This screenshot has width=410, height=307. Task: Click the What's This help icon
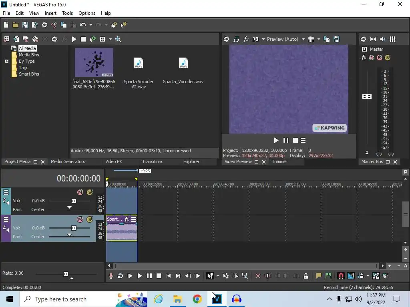point(123,25)
